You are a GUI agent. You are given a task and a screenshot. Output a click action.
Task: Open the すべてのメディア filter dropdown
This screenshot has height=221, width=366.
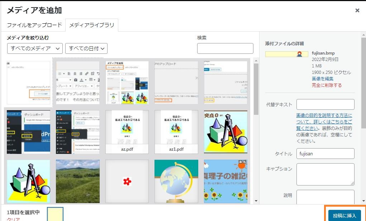pos(35,48)
